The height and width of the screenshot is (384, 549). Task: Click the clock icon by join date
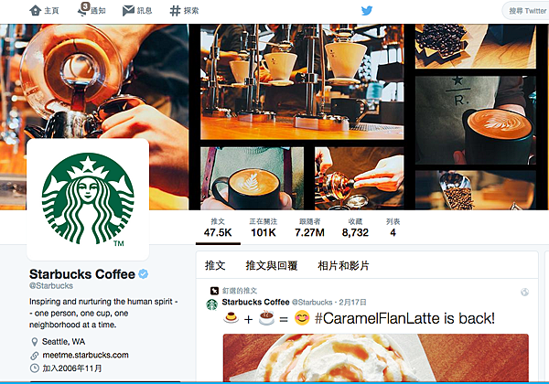35,368
